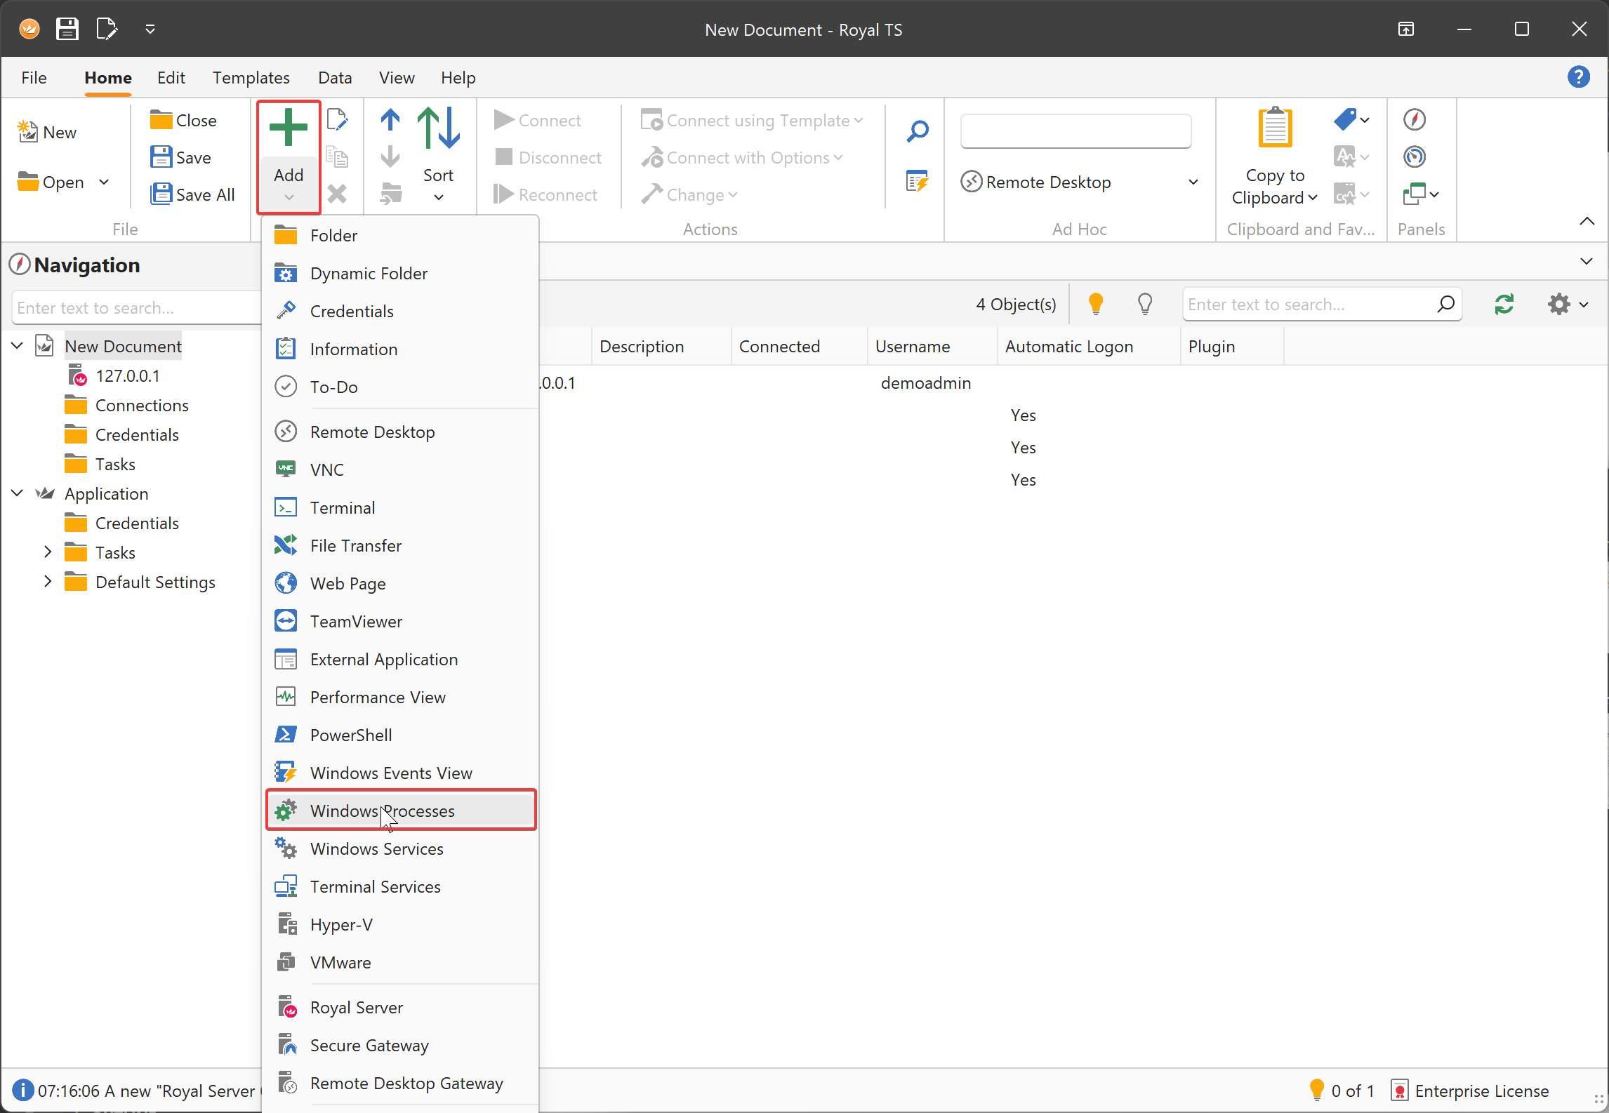Click the Secure Gateway icon in menu
Image resolution: width=1609 pixels, height=1113 pixels.
287,1045
